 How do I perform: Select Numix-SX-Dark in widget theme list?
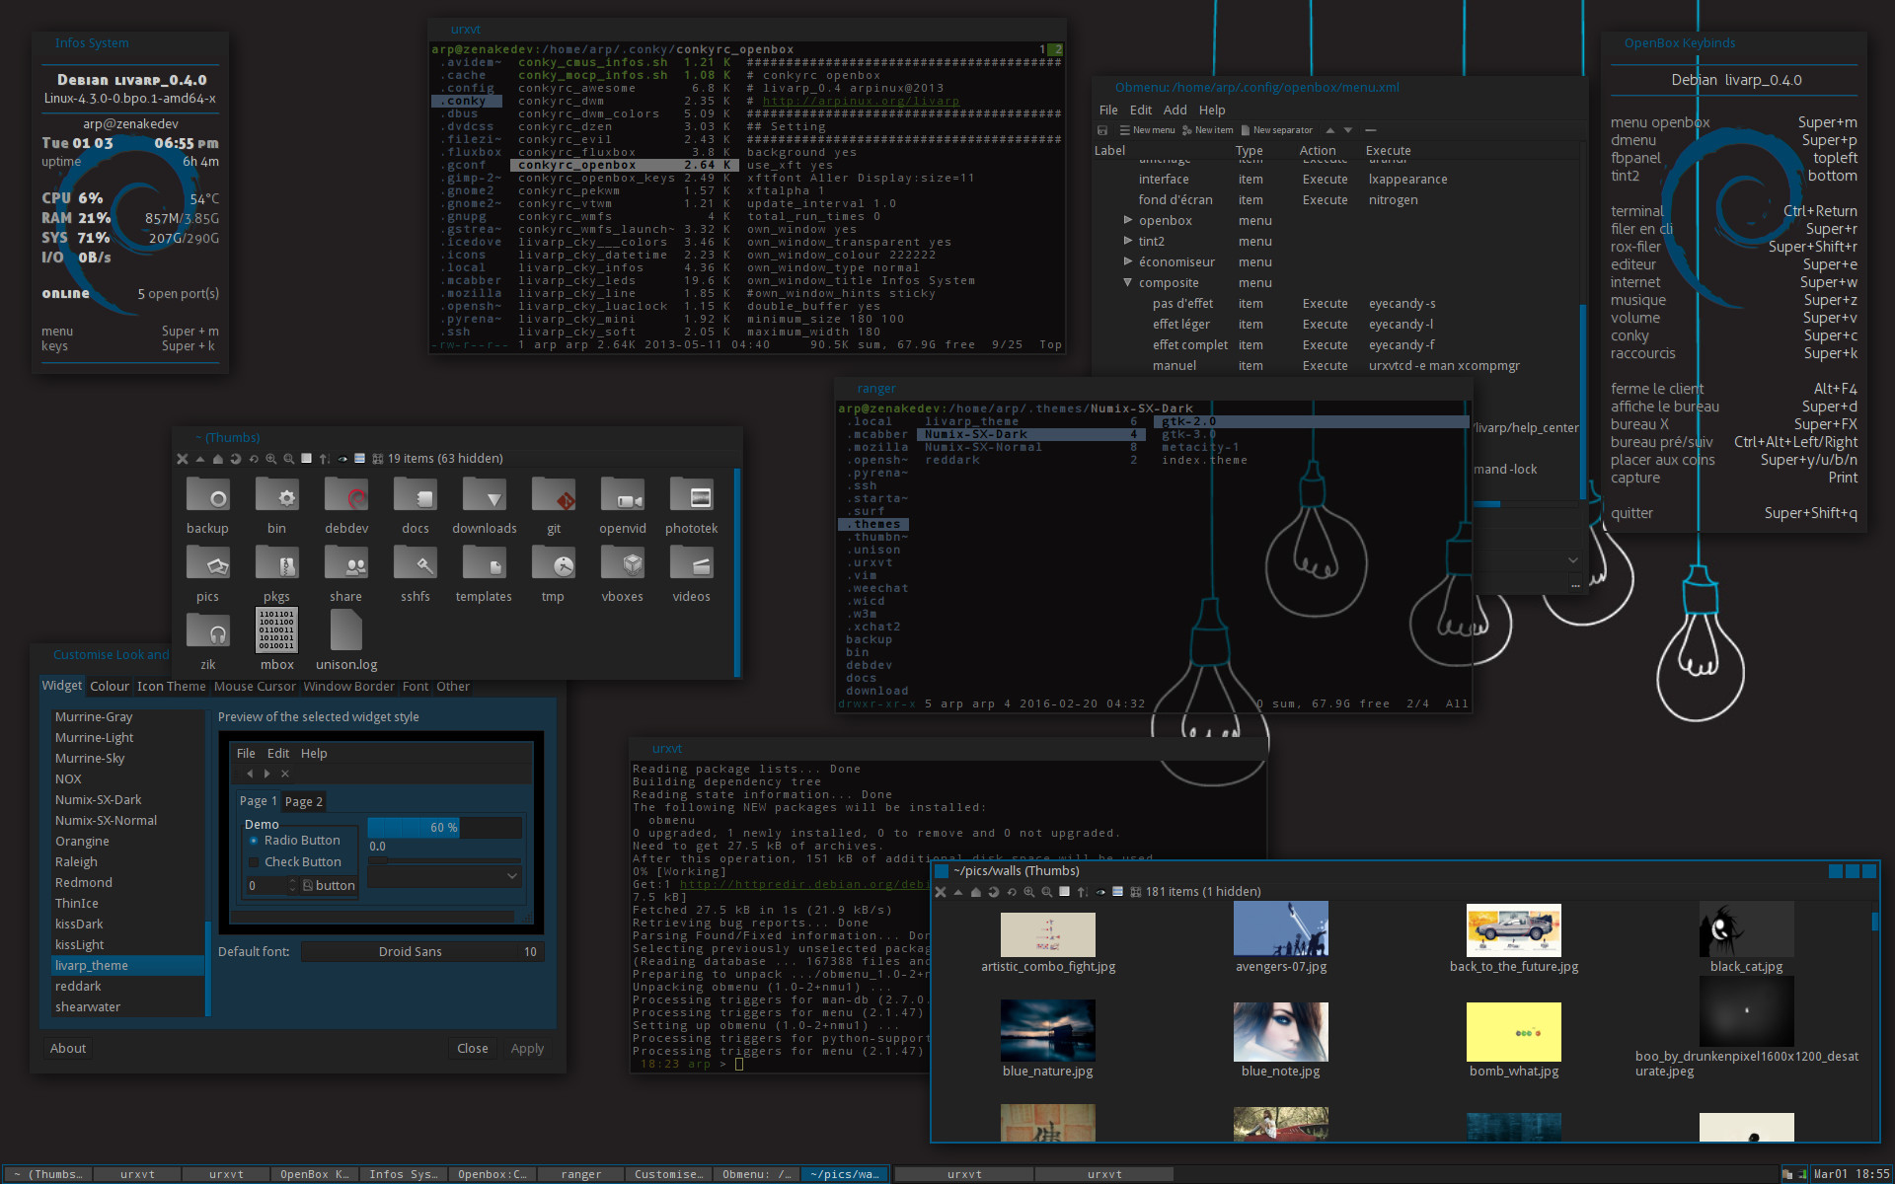[x=129, y=800]
